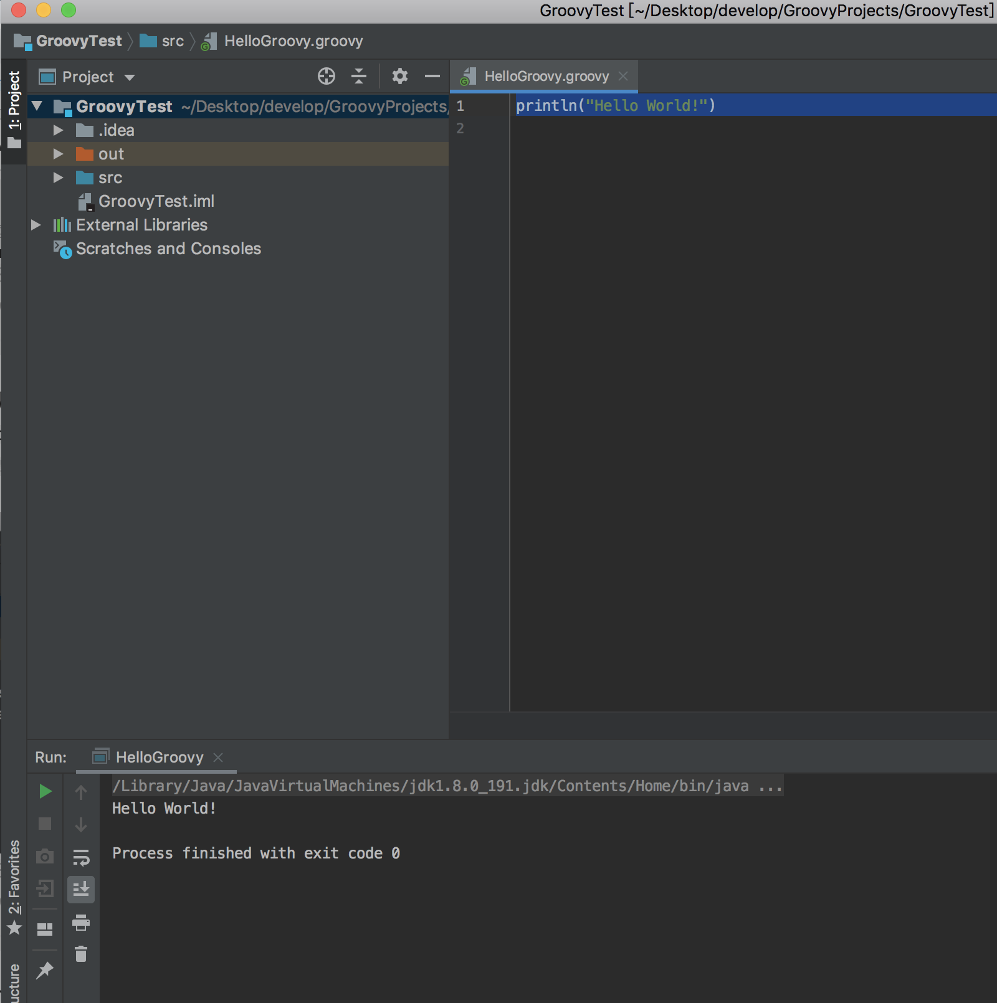Image resolution: width=997 pixels, height=1003 pixels.
Task: Click the println("Hello World!") code line
Action: click(616, 105)
